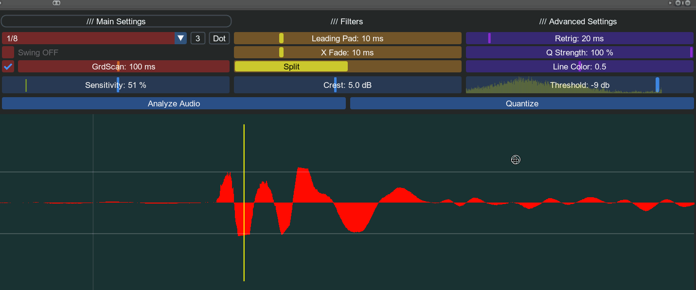Adjust the Sensitivity slider
Screen dimensions: 696x290
click(118, 85)
